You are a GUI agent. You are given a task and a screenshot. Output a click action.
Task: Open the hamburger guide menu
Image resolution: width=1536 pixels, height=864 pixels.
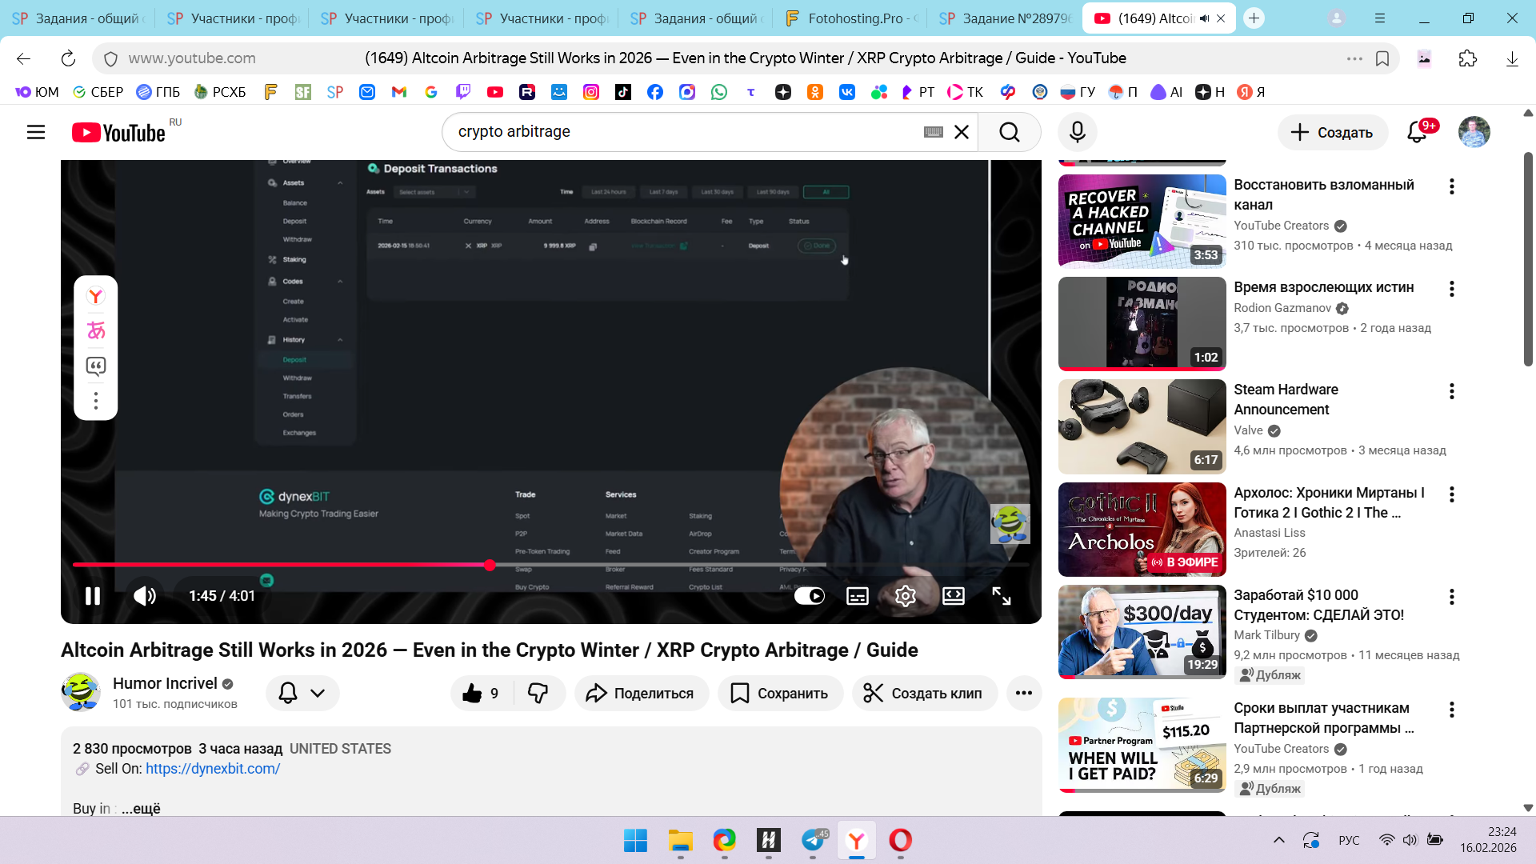36,132
